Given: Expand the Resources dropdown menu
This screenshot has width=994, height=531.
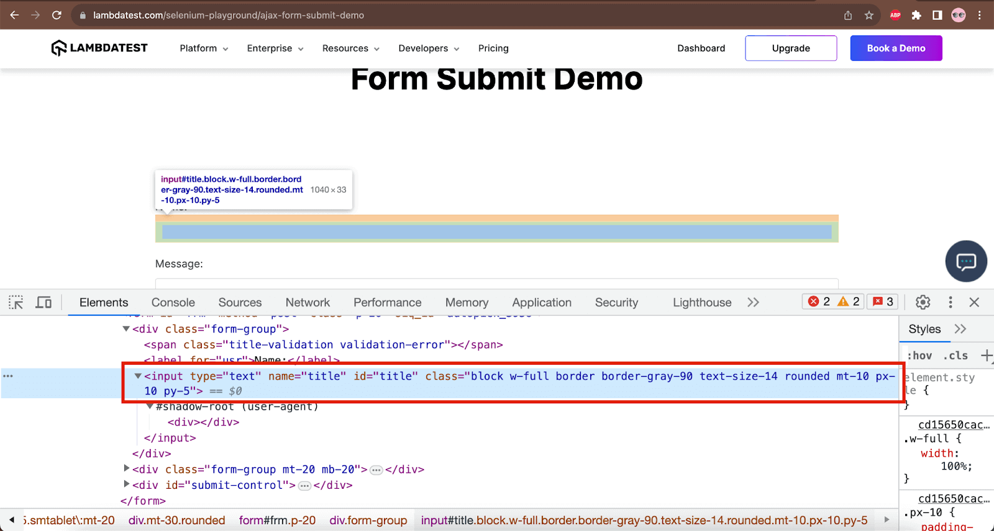Looking at the screenshot, I should pyautogui.click(x=351, y=48).
